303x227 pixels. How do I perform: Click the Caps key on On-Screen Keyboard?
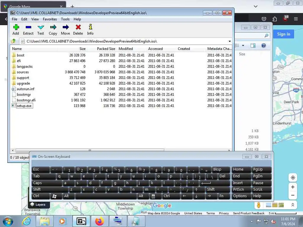47,183
